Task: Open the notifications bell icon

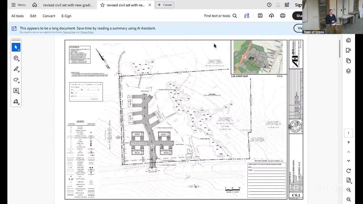Action: 278,5
